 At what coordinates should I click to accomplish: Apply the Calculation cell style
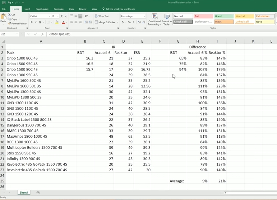(265, 16)
